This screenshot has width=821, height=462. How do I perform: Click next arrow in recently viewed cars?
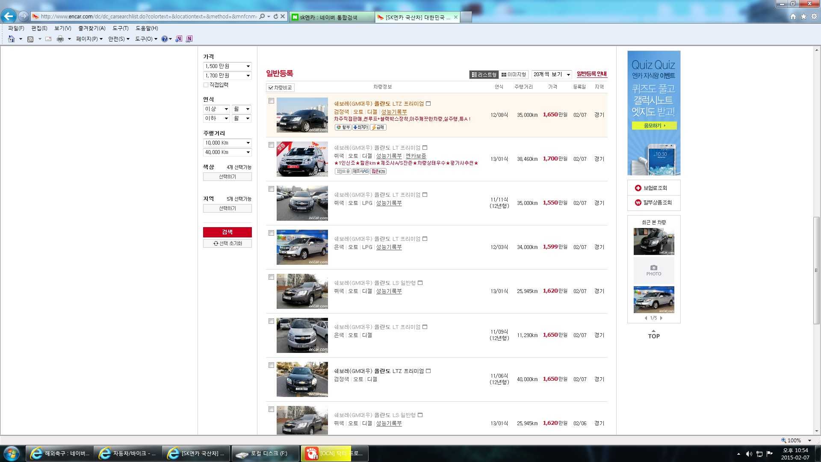[661, 318]
